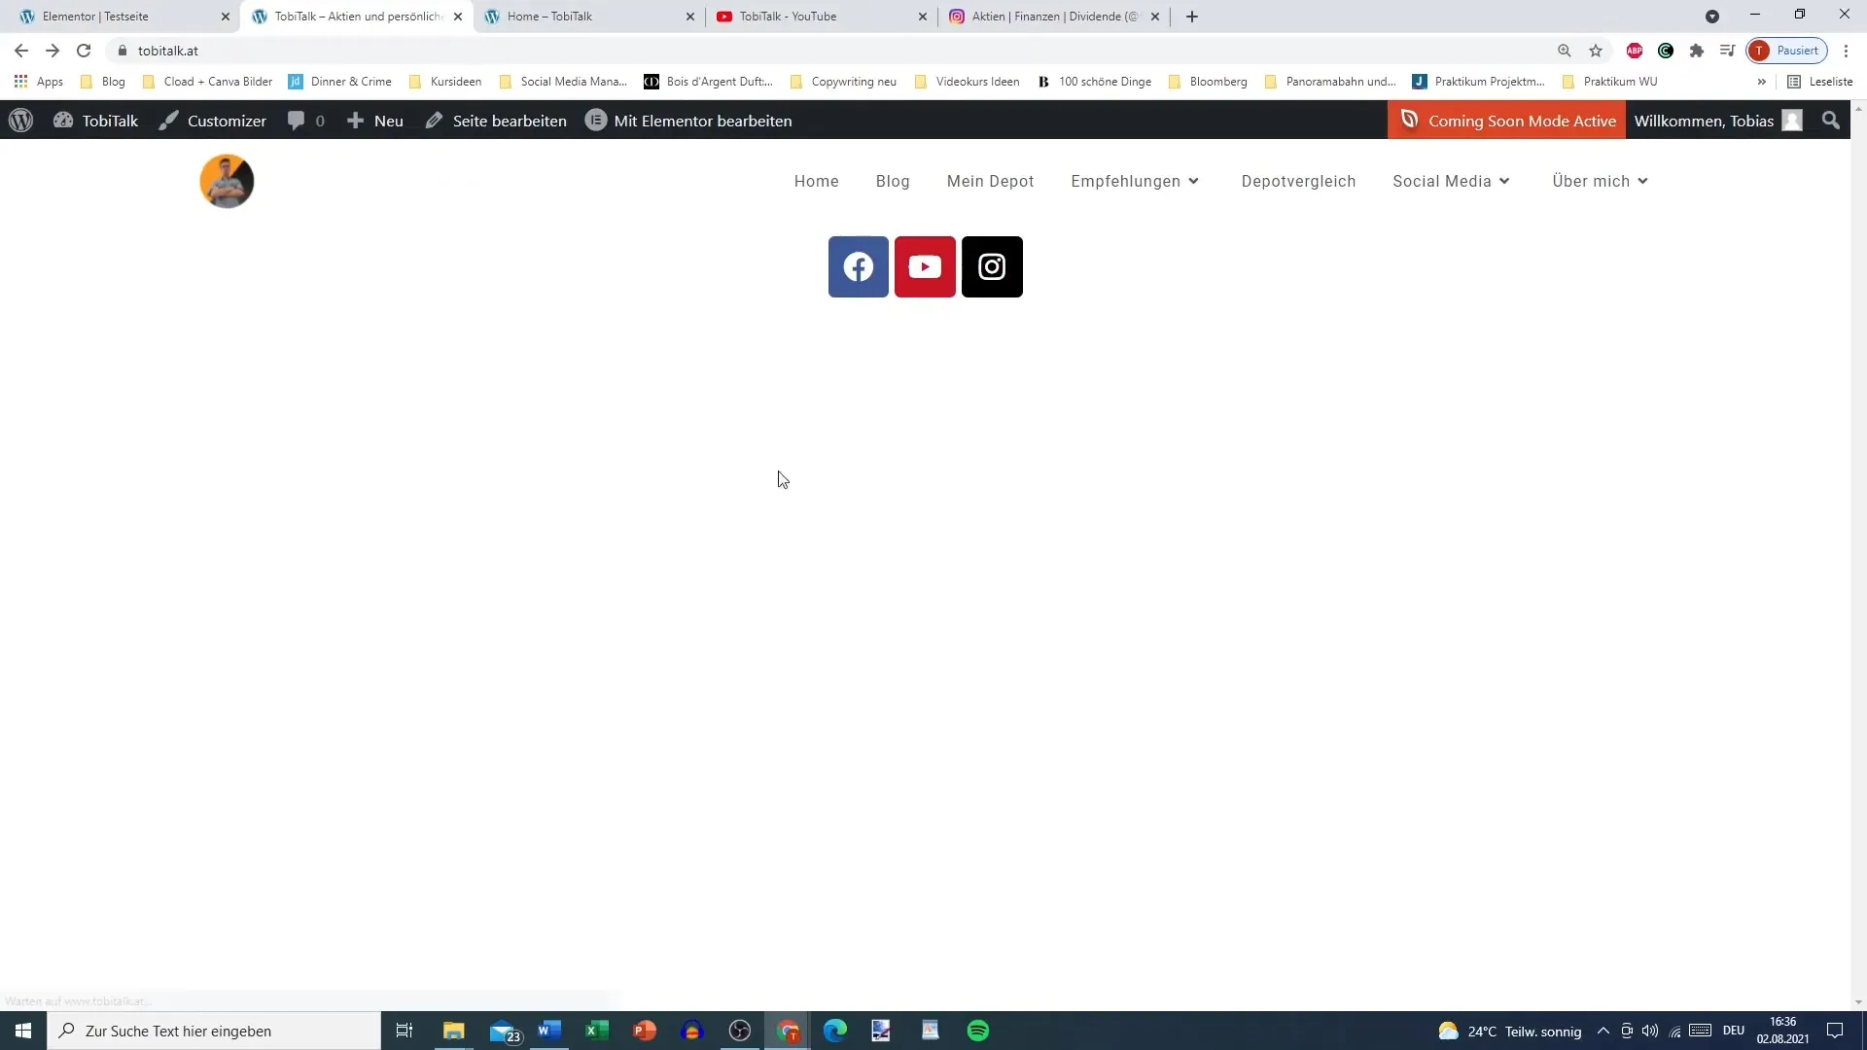
Task: Open OBS Studio from the taskbar
Action: (740, 1031)
